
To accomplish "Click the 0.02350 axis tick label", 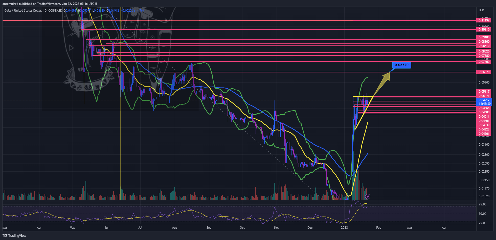I will click(x=484, y=172).
